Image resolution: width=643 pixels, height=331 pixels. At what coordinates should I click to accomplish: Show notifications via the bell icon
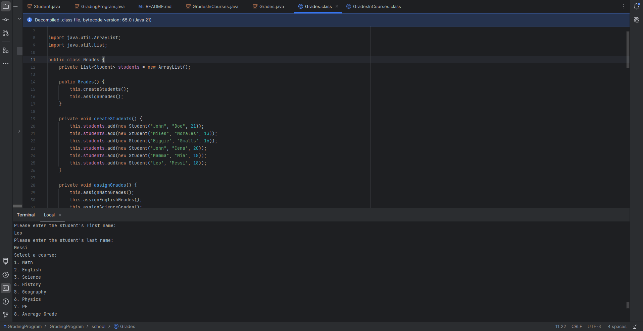636,6
